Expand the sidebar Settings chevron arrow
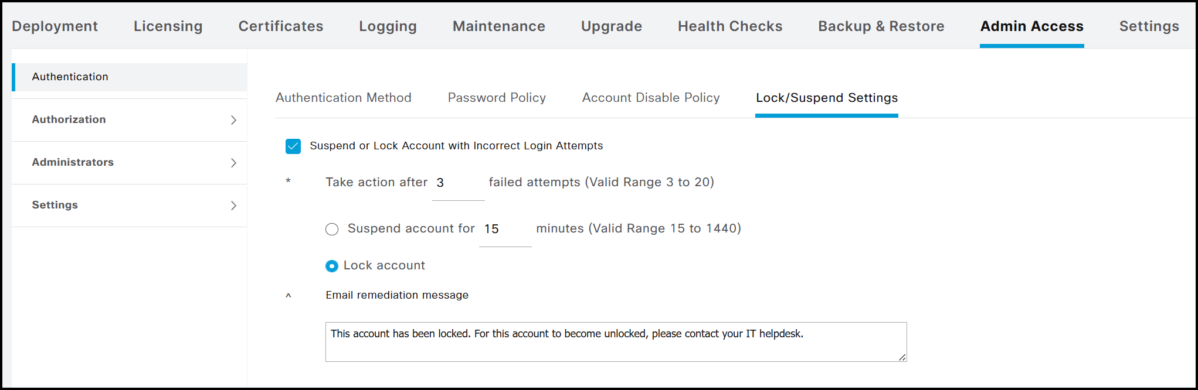 tap(233, 206)
